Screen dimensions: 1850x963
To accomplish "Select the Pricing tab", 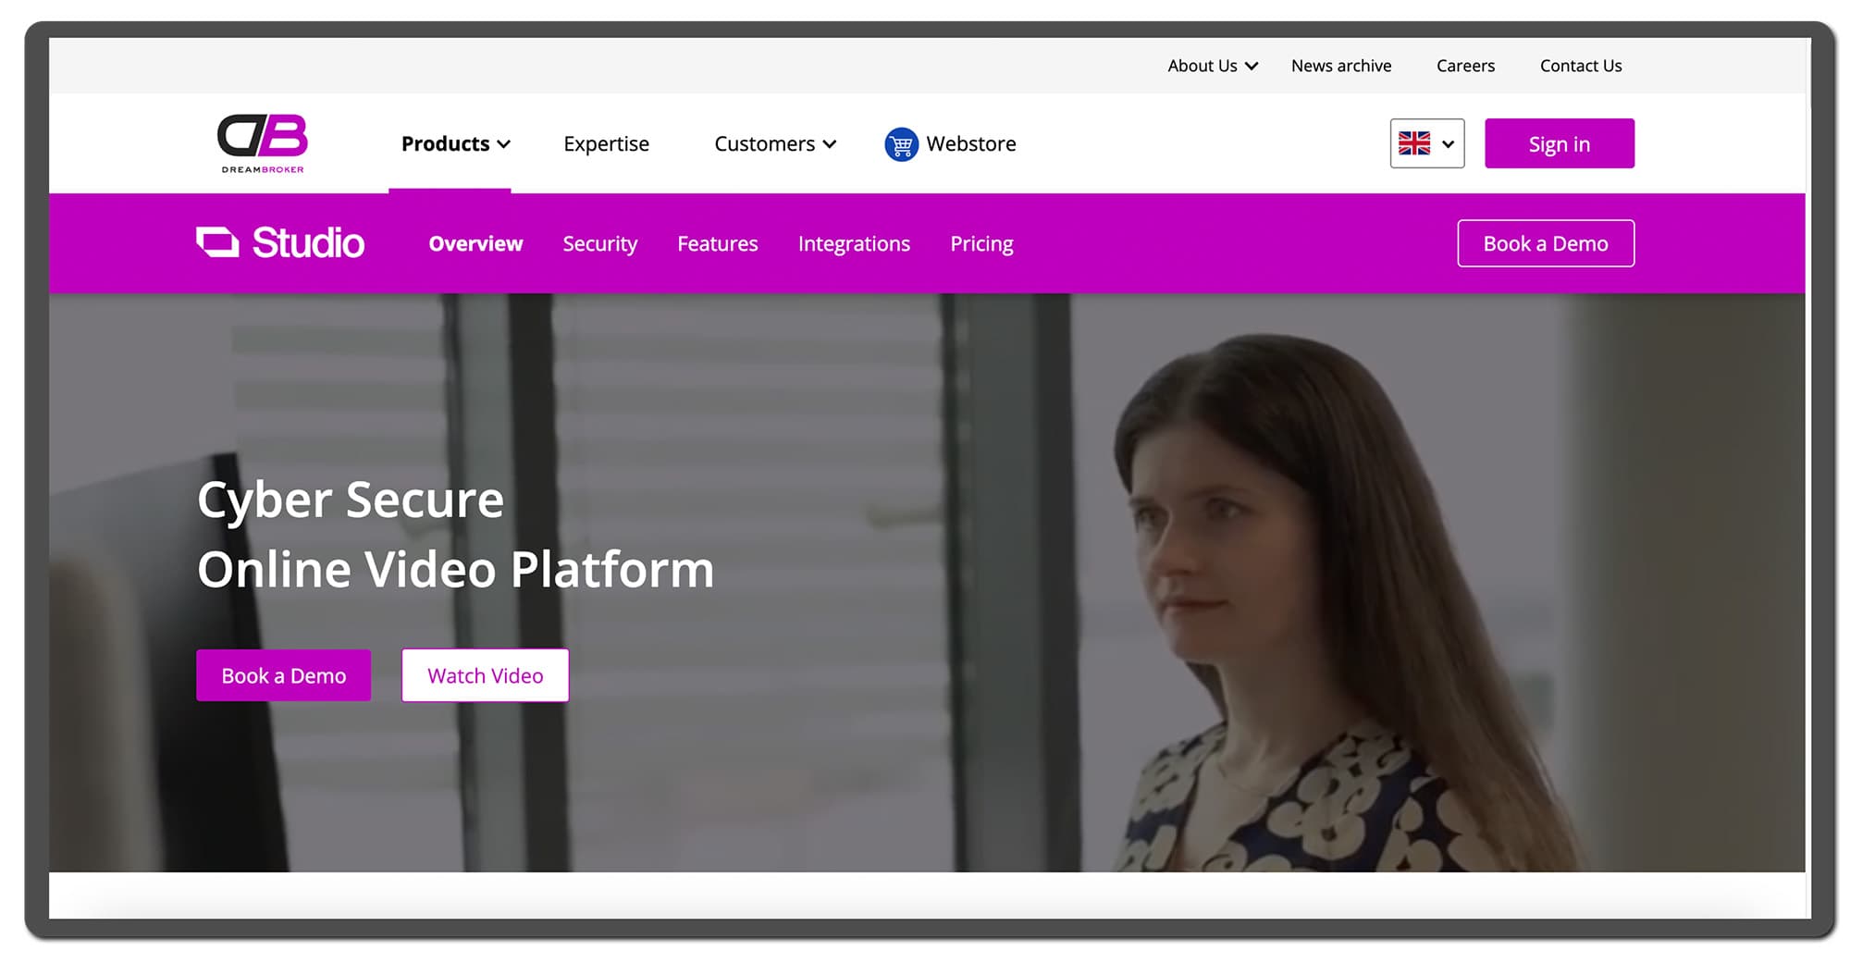I will click(981, 243).
